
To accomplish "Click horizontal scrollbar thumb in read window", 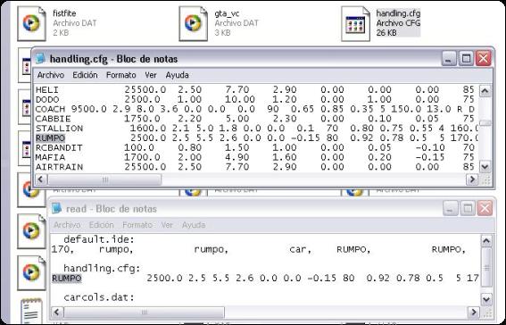I will tap(144, 312).
